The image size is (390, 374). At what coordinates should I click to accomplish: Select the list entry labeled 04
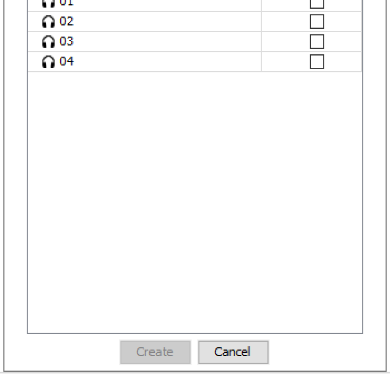(x=67, y=61)
